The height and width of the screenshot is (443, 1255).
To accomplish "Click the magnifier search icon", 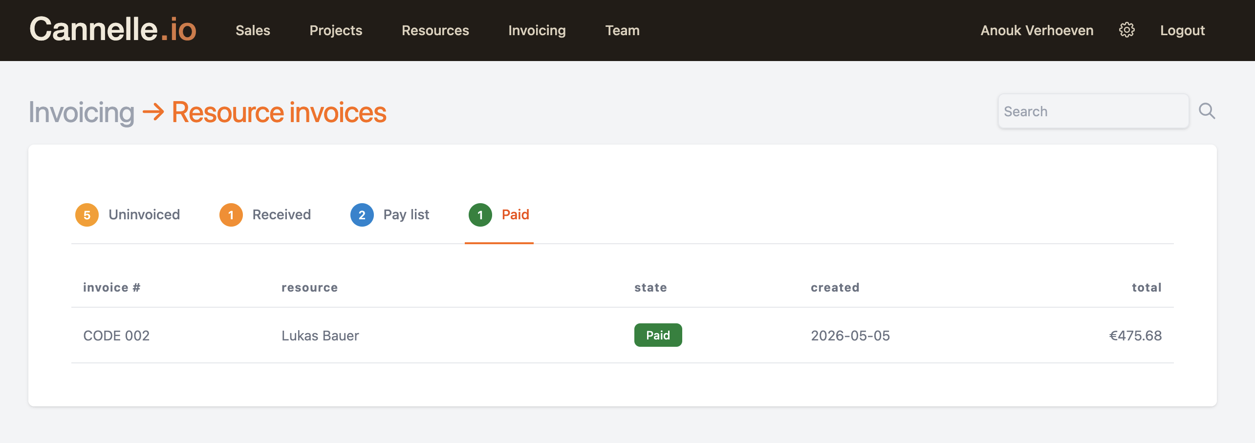I will click(1207, 111).
